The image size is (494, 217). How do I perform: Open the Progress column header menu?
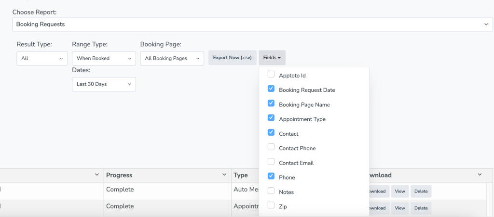point(224,175)
